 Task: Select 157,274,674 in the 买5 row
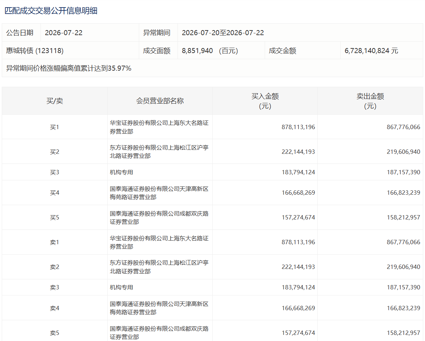tap(298, 217)
